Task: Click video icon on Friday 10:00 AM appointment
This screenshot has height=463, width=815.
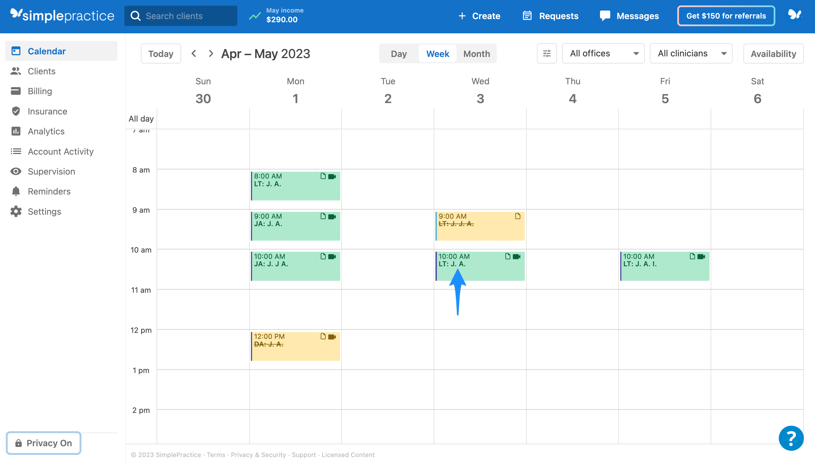Action: click(x=701, y=257)
